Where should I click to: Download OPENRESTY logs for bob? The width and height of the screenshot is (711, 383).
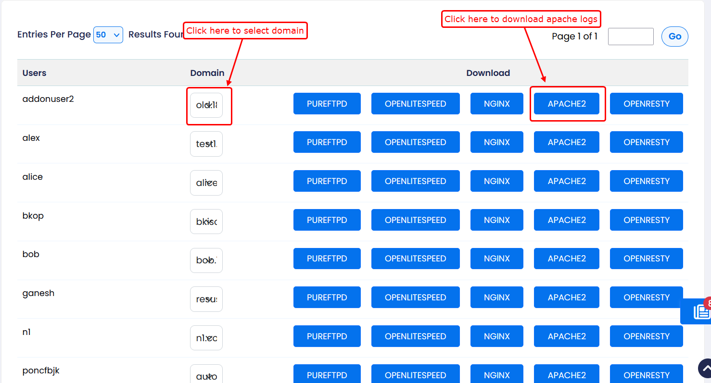pos(646,259)
